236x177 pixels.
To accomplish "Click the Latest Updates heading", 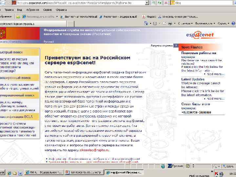I will tap(193, 79).
